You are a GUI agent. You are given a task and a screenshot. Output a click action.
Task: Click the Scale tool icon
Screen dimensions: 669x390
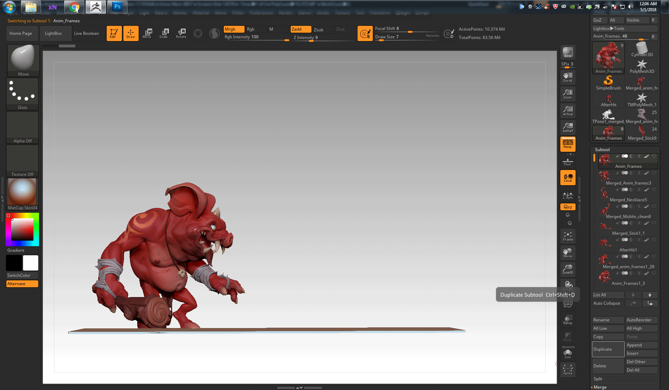pyautogui.click(x=163, y=33)
